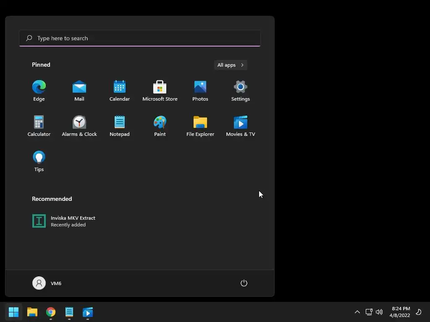
Task: Switch to Movies & TV on taskbar
Action: click(x=88, y=312)
